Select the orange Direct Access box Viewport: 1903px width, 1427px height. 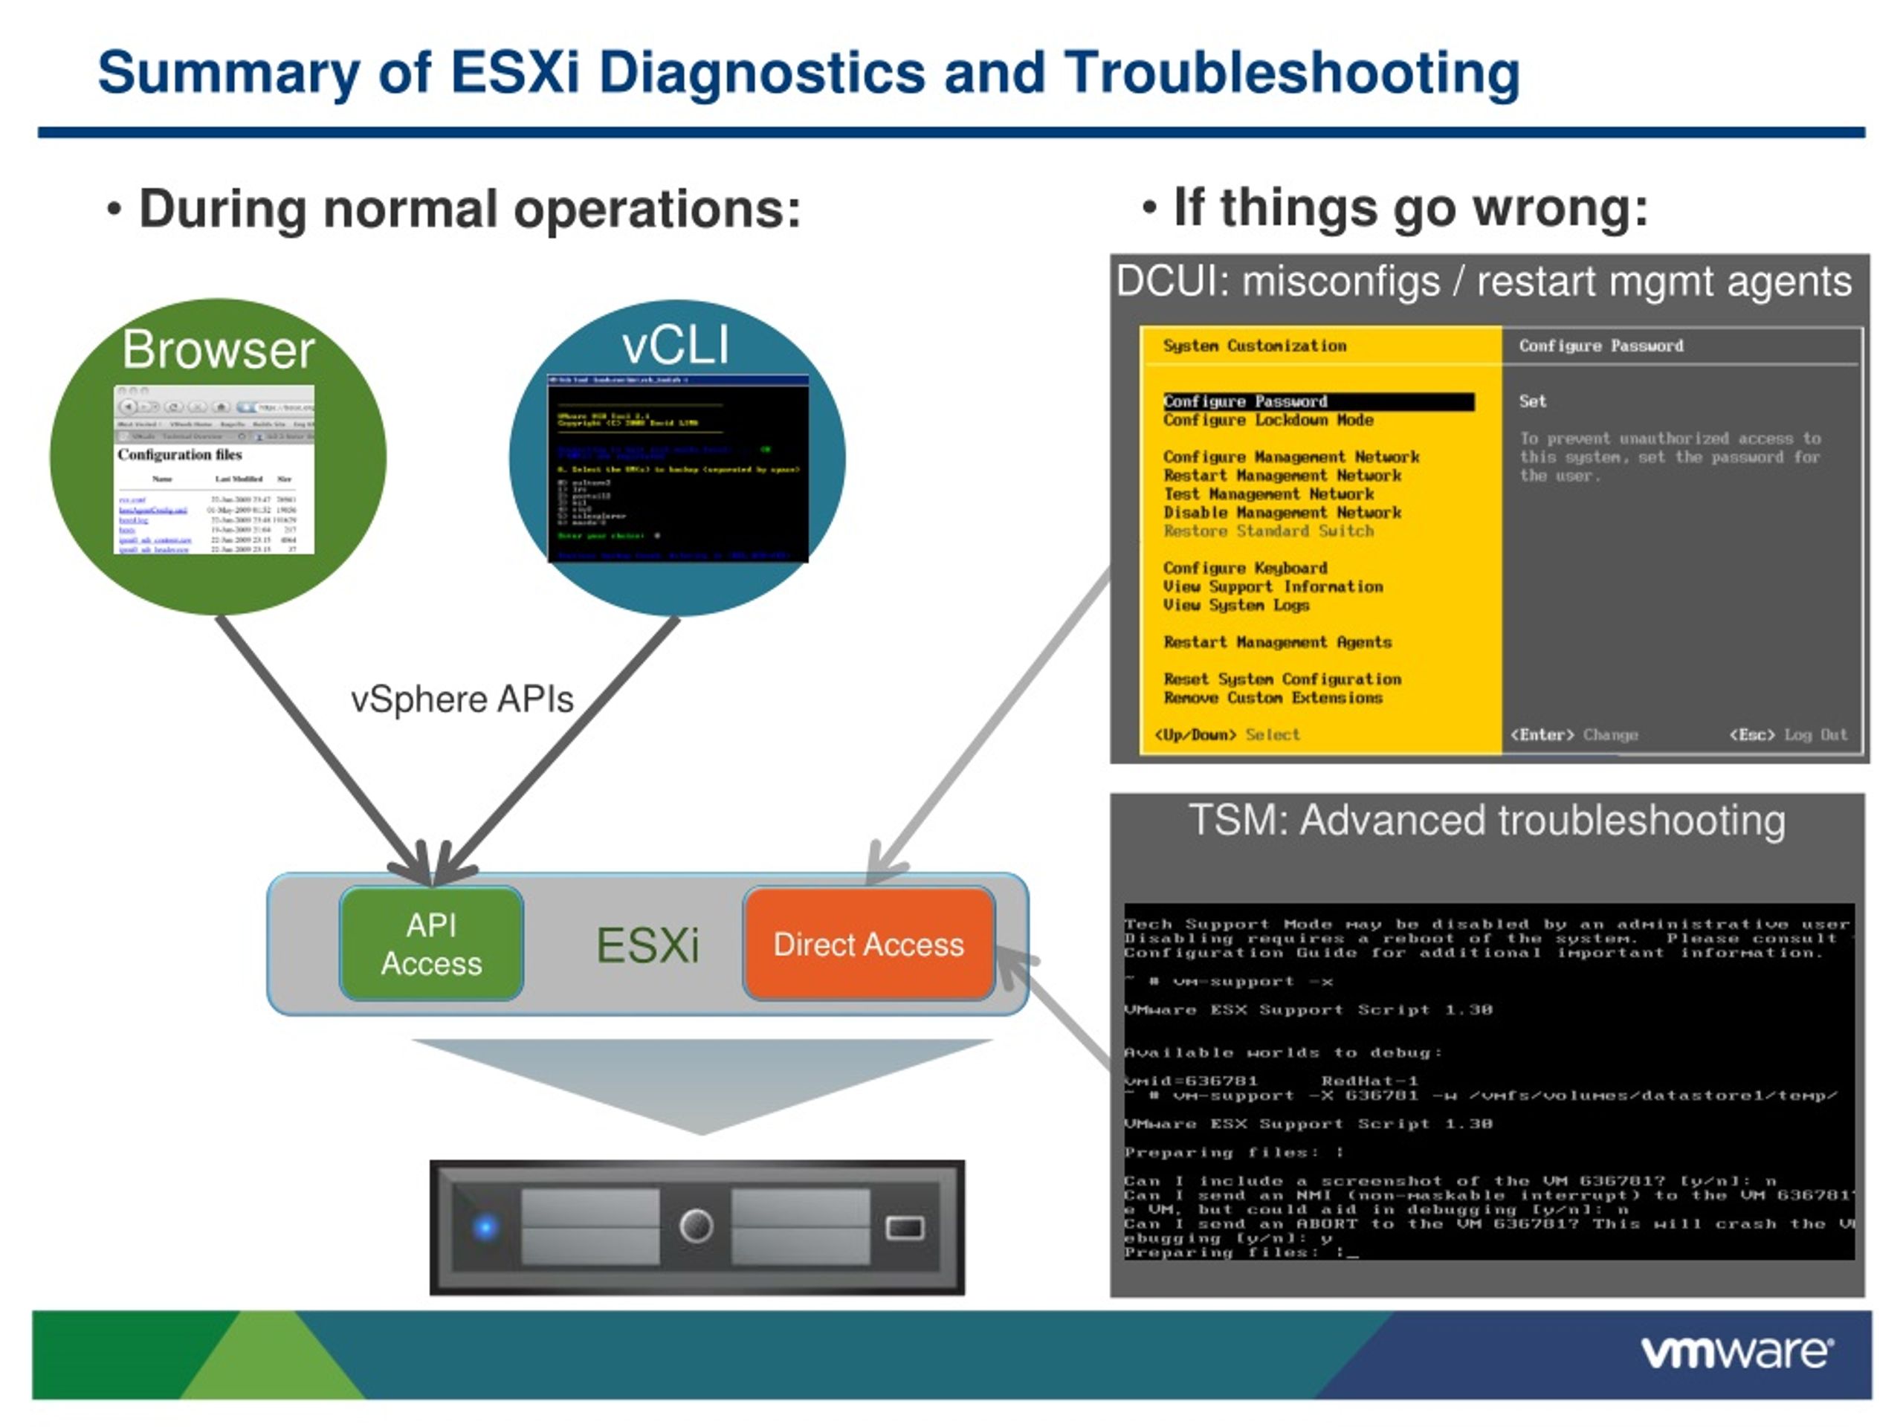[869, 944]
